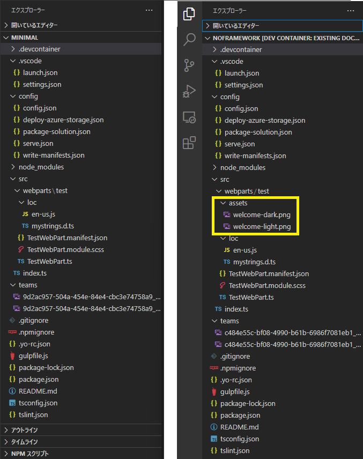363x459 pixels.
Task: Collapse the assets folder
Action: point(238,203)
